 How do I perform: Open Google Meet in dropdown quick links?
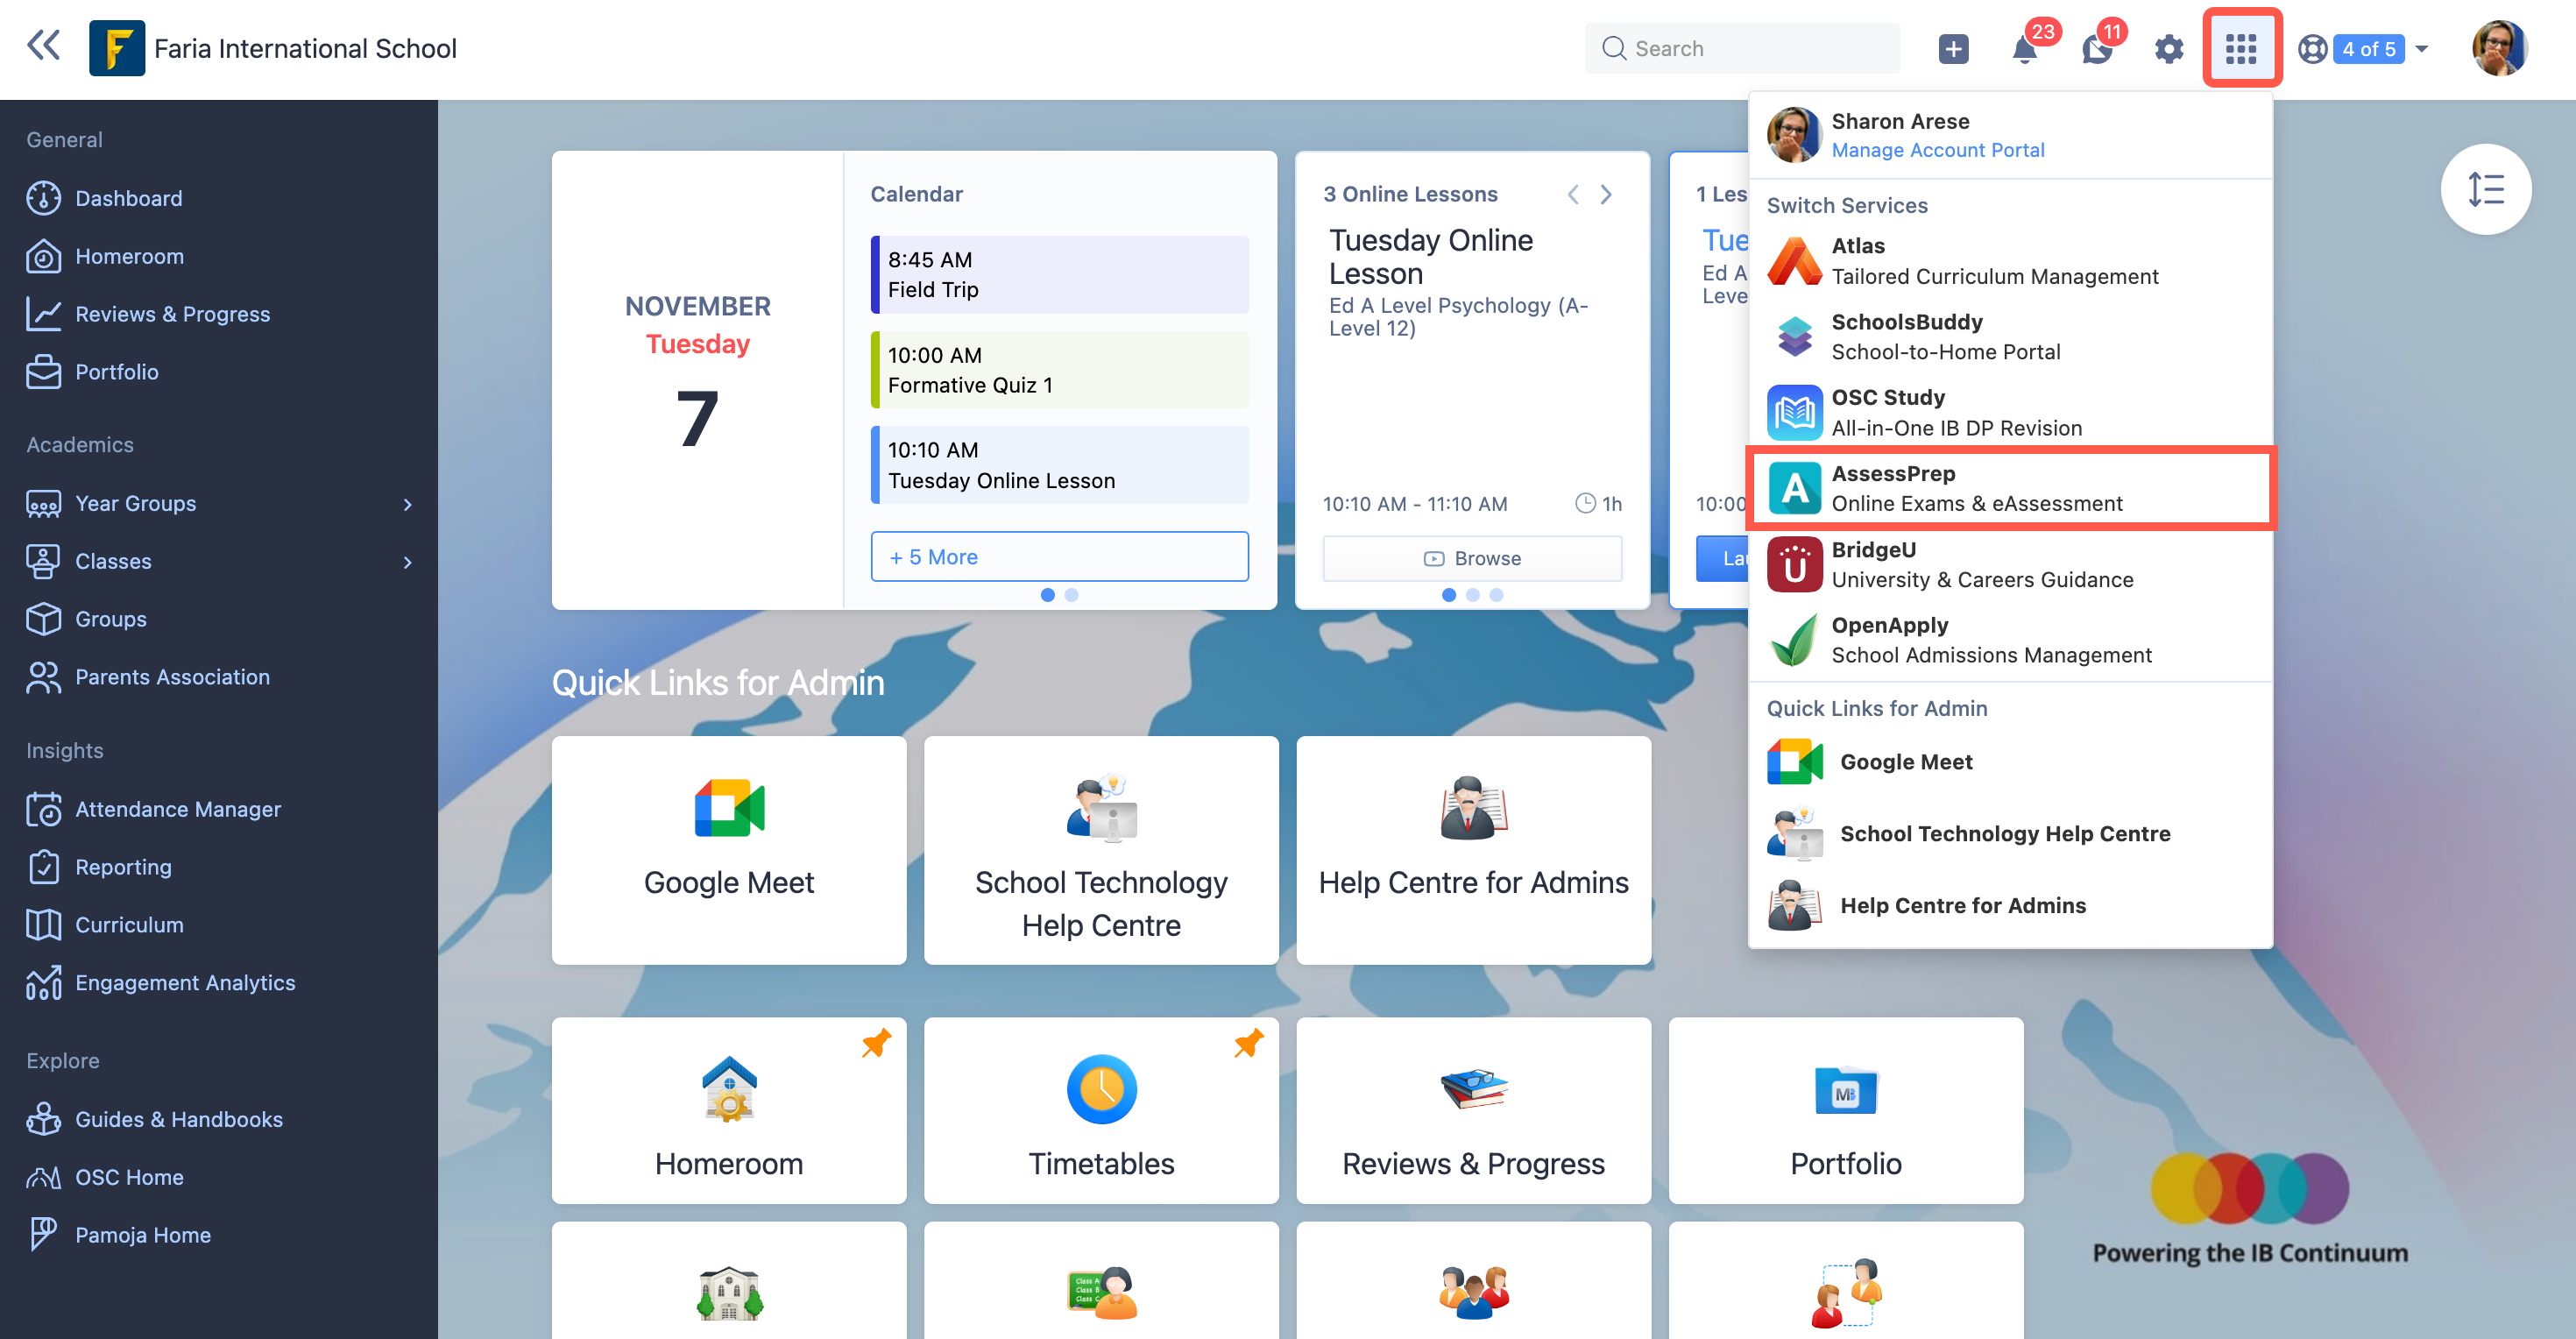tap(2010, 762)
